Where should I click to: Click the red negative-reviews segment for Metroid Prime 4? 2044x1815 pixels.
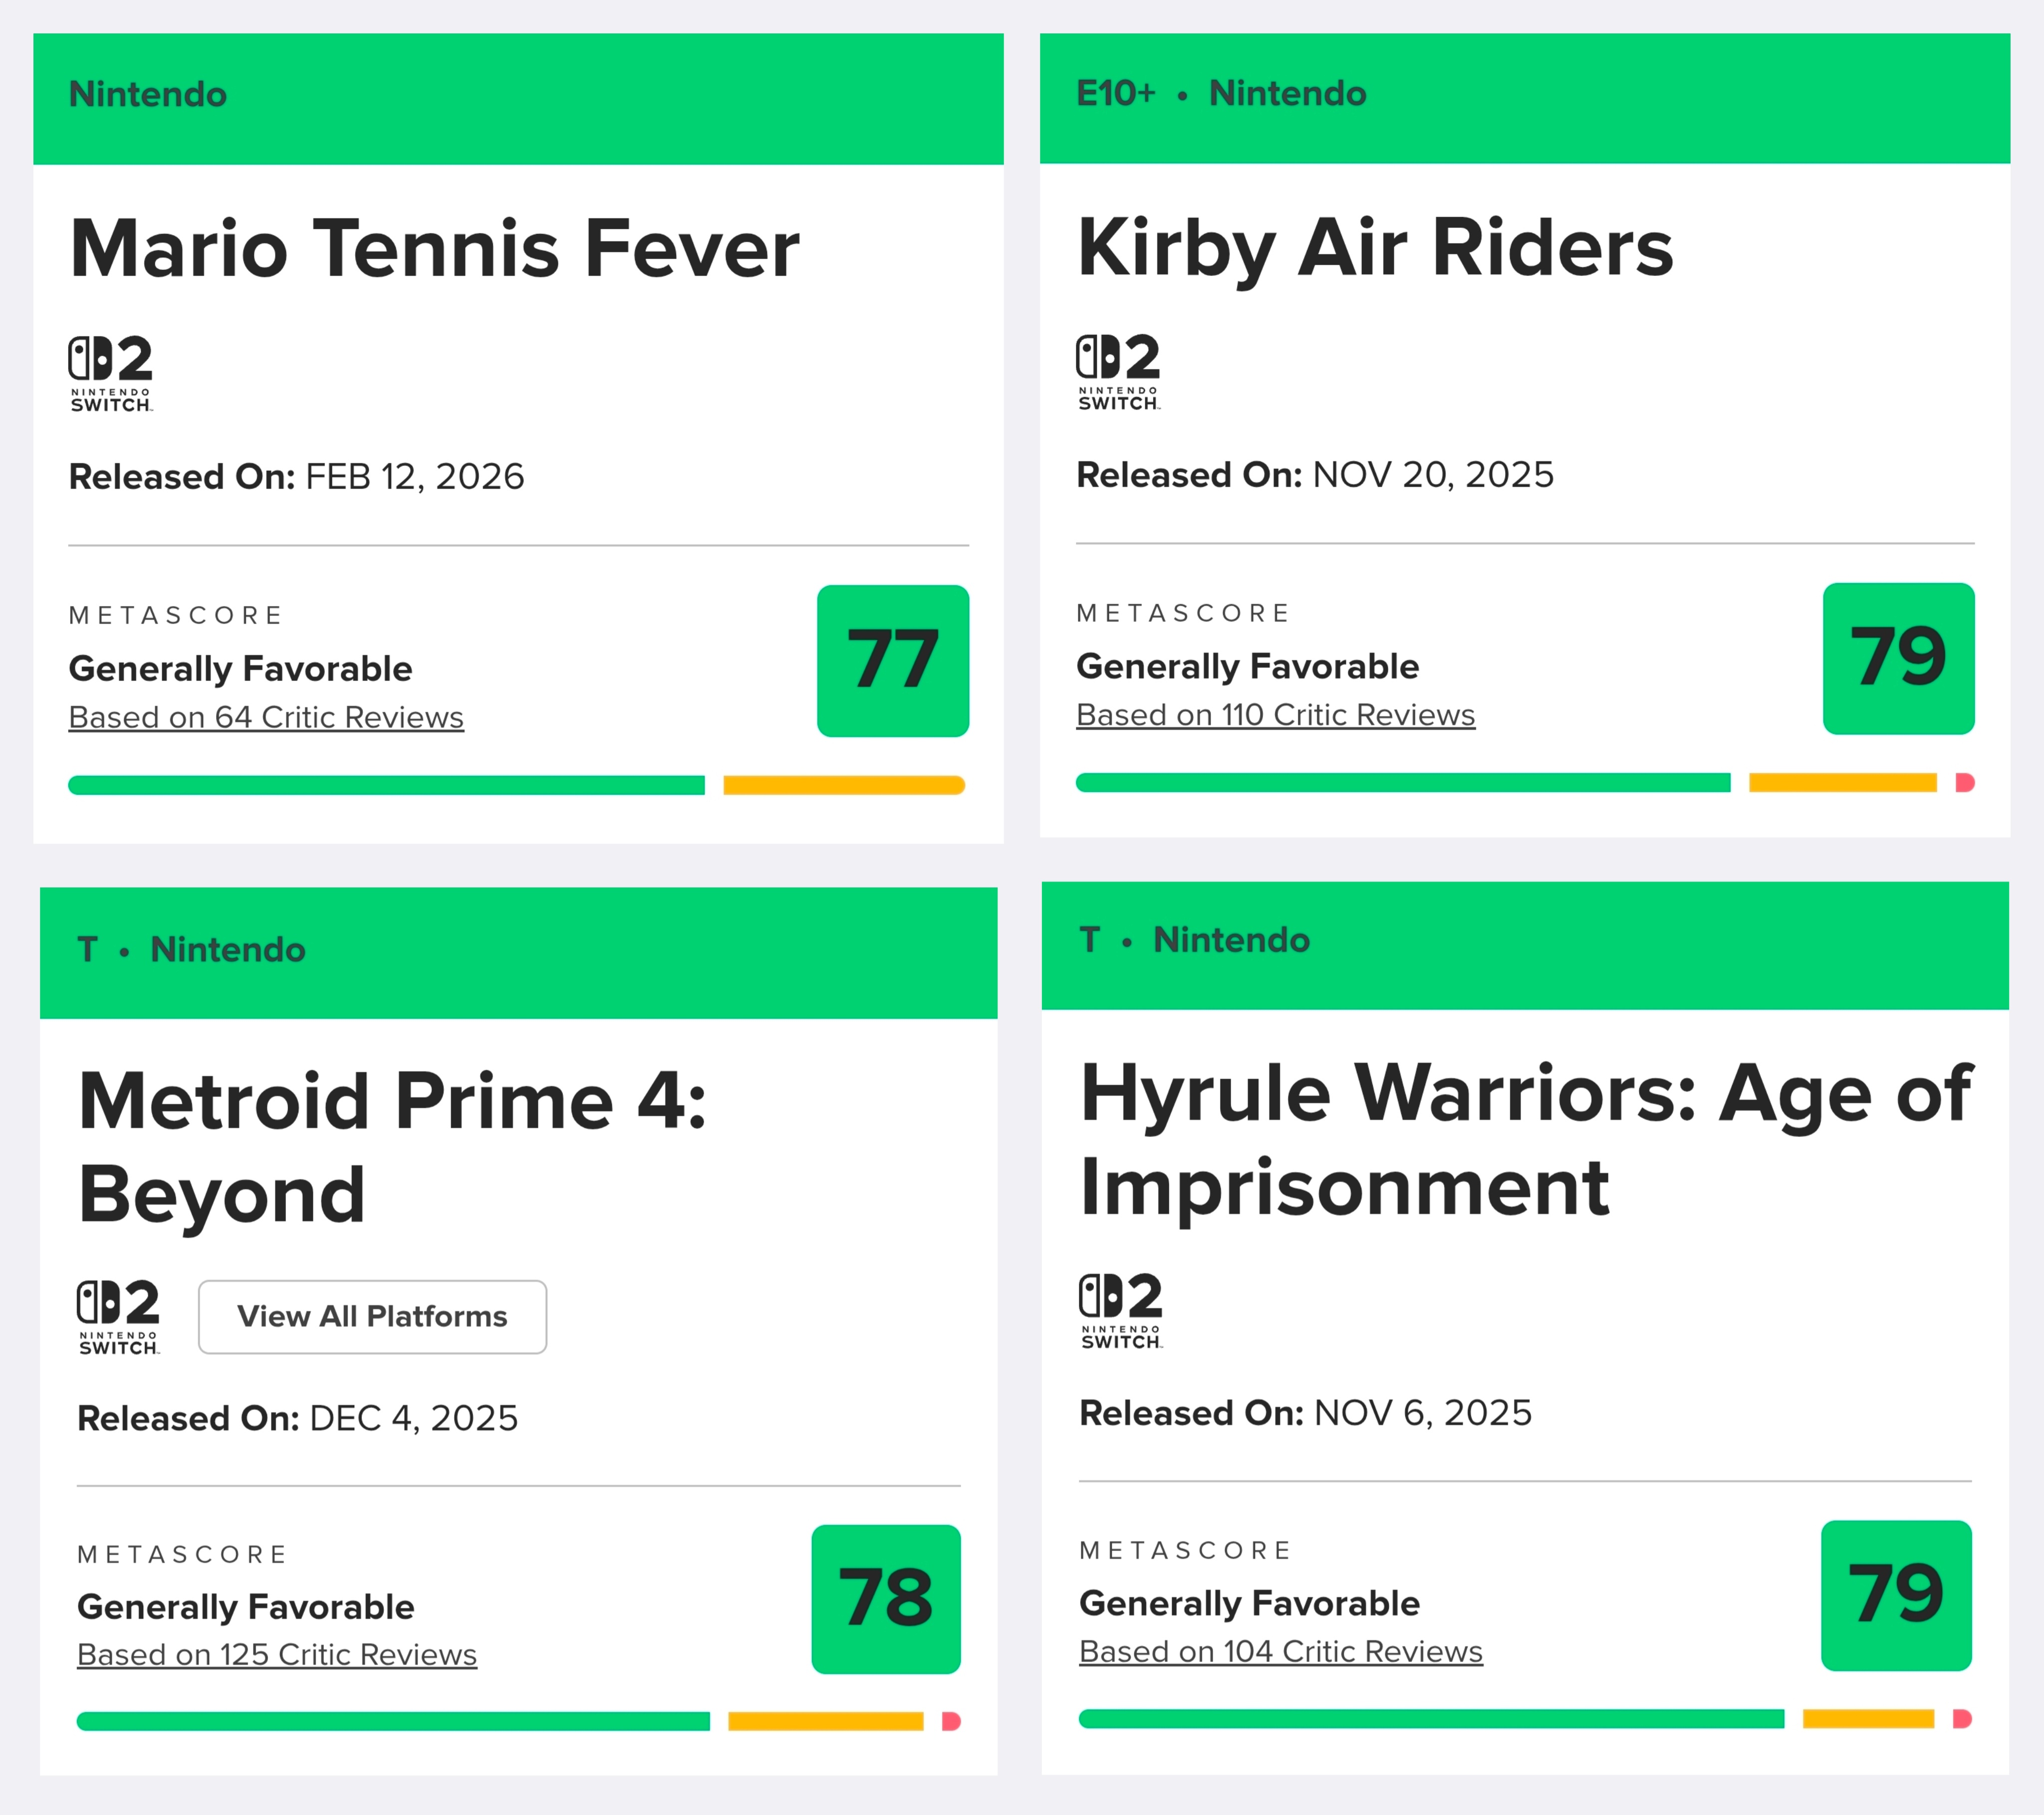[x=951, y=1721]
